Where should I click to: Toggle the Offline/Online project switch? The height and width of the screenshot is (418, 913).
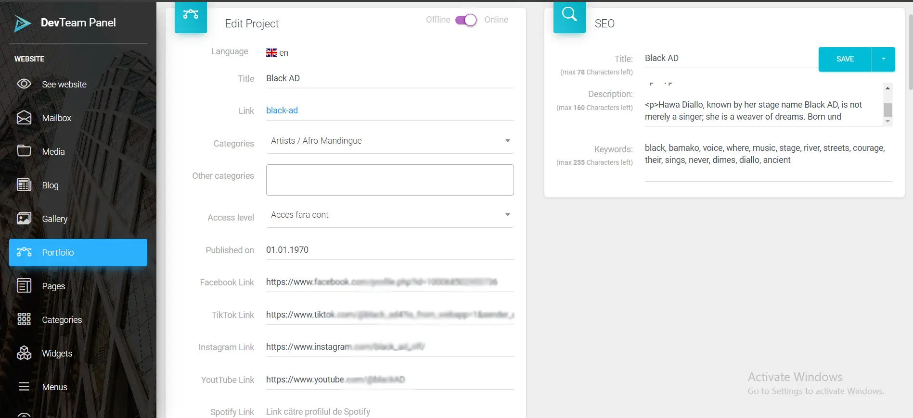pyautogui.click(x=466, y=20)
